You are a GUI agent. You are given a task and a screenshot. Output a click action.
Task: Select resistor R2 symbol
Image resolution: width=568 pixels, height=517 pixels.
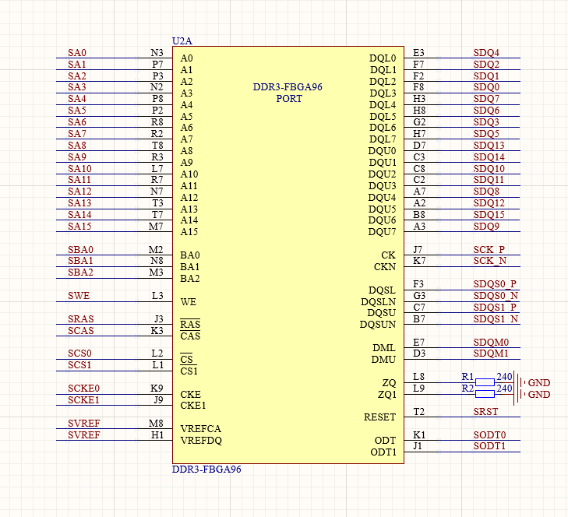point(485,394)
